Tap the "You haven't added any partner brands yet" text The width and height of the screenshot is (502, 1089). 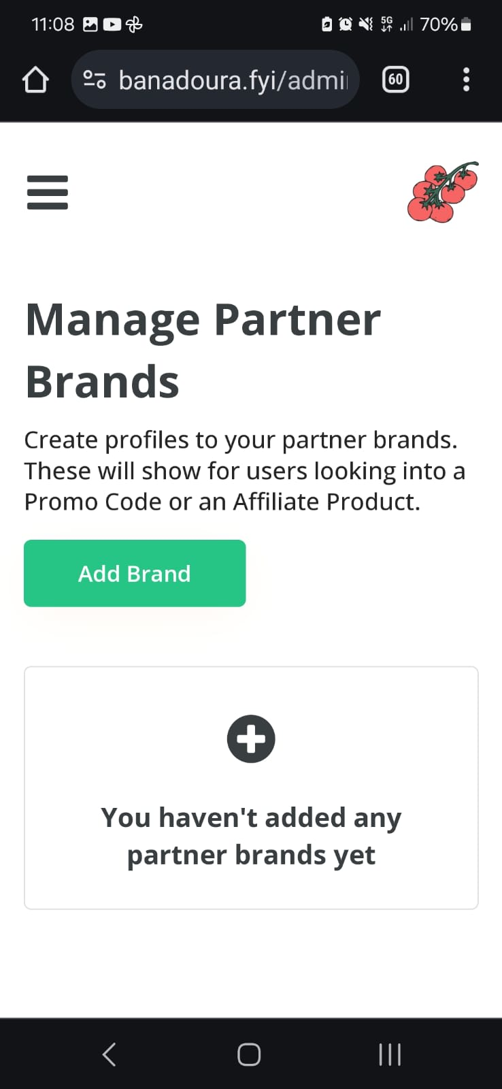tap(251, 836)
